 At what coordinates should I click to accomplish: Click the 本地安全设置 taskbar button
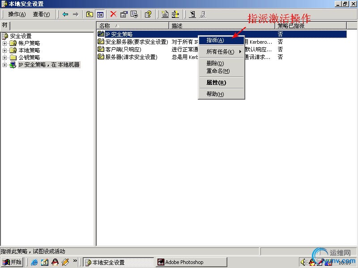click(118, 262)
